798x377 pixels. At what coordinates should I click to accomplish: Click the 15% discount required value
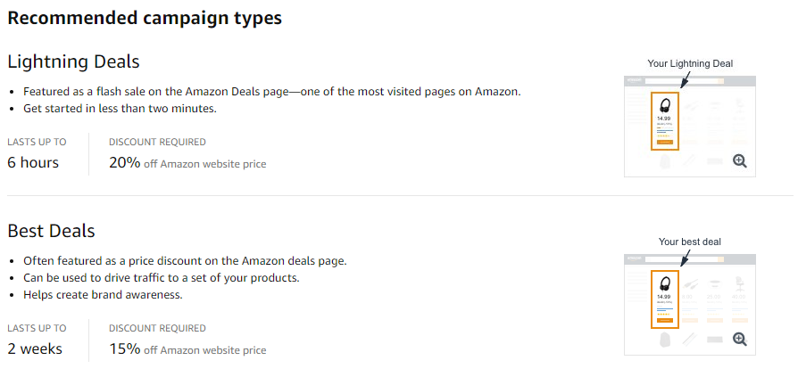(x=124, y=349)
